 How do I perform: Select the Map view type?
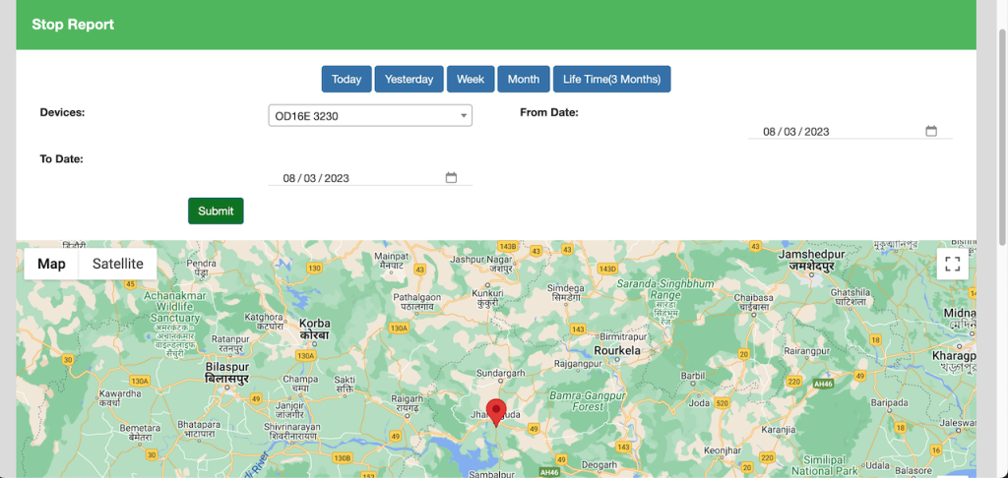(51, 264)
